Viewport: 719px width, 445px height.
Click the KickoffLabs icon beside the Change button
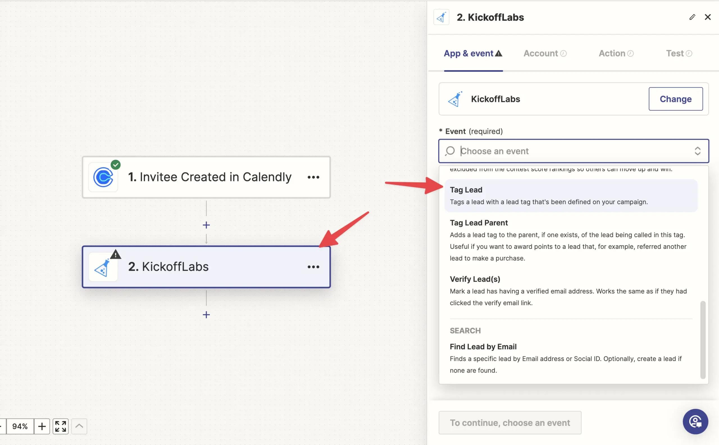pos(455,99)
